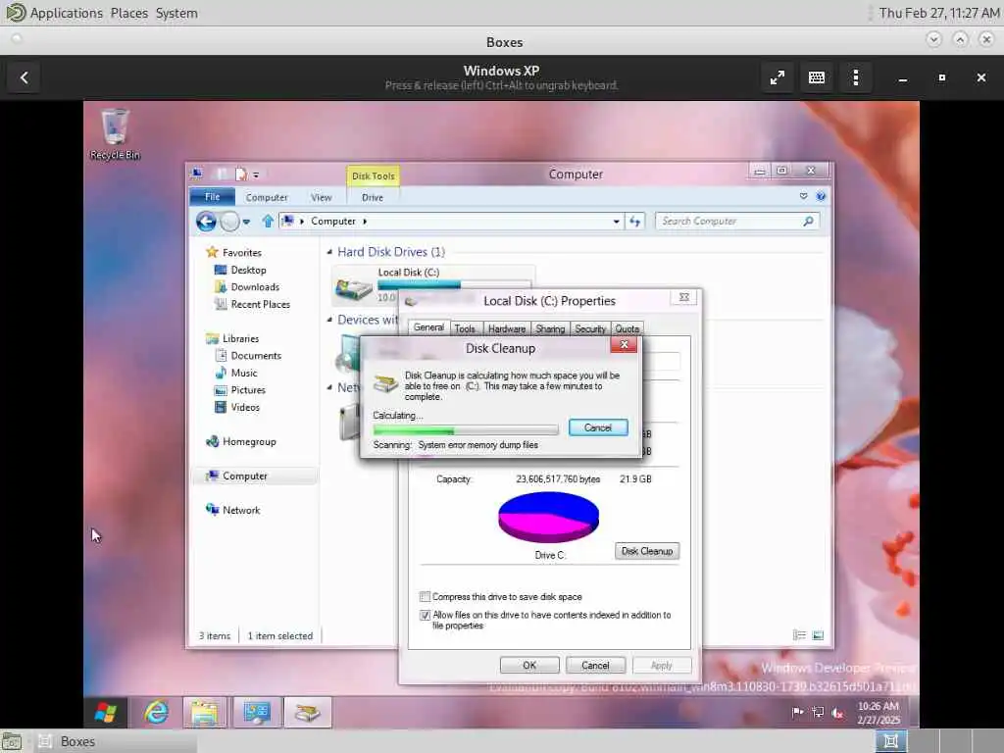
Task: Switch to Hardware tab in Properties
Action: 507,328
